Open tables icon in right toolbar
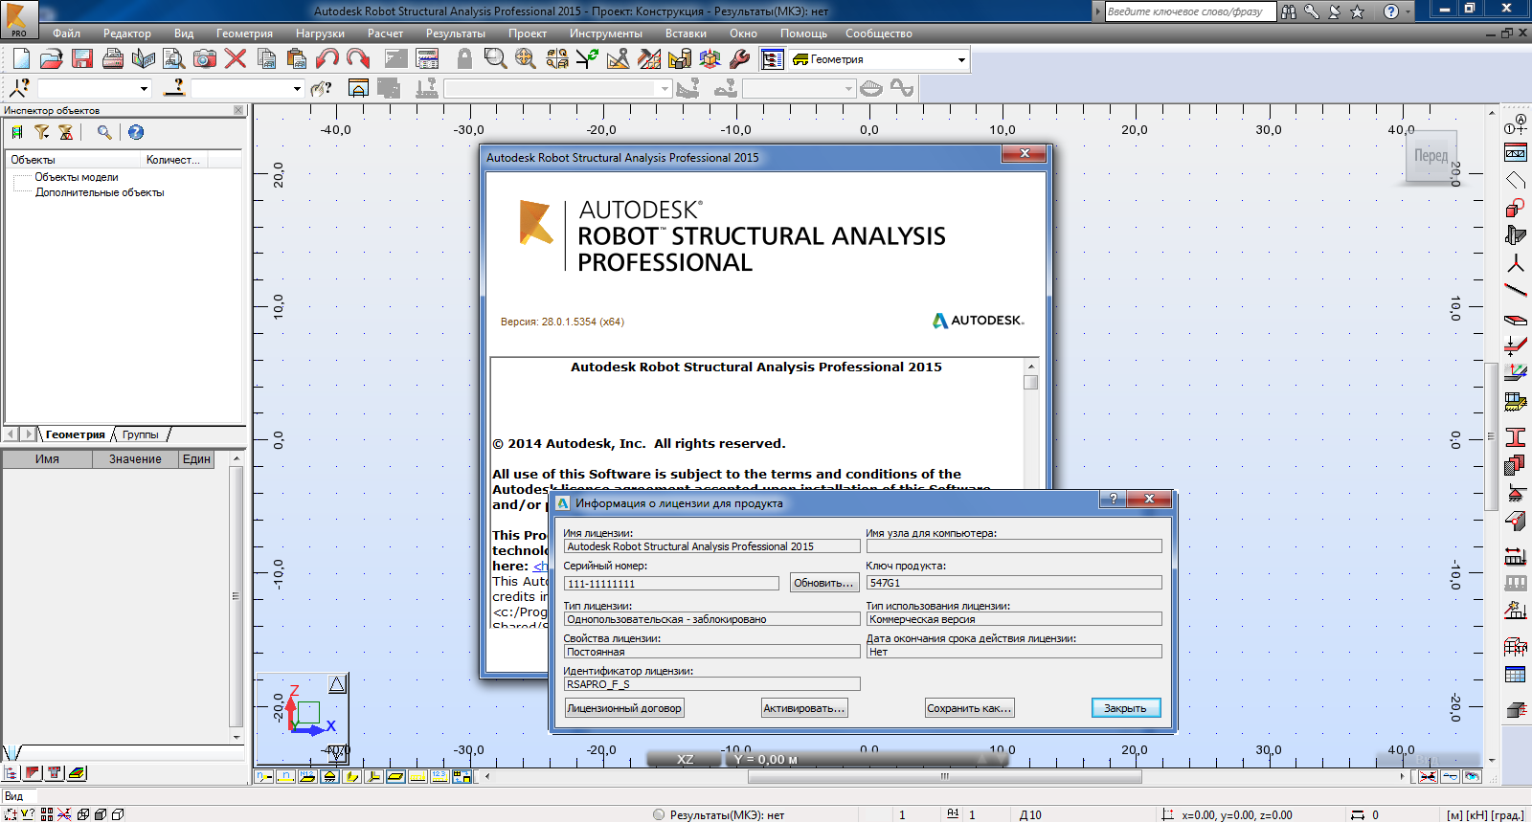1532x823 pixels. 1516,675
